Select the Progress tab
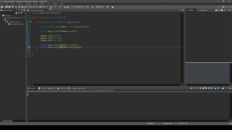 [x=52, y=88]
